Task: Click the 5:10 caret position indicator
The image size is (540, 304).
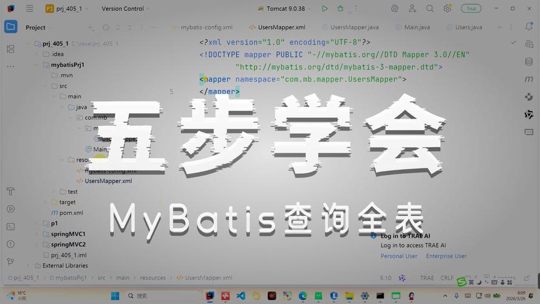Action: (x=385, y=278)
